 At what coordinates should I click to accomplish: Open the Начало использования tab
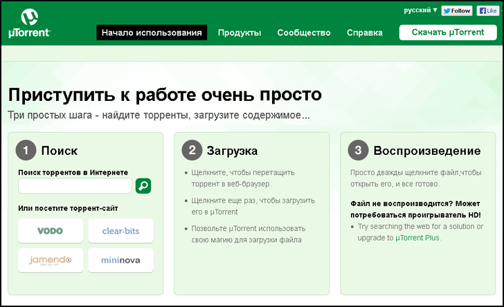point(152,32)
